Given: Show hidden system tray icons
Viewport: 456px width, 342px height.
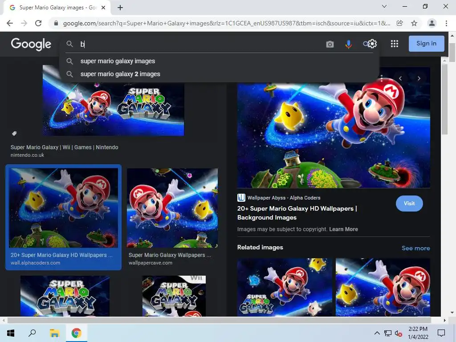Looking at the screenshot, I should tap(377, 333).
